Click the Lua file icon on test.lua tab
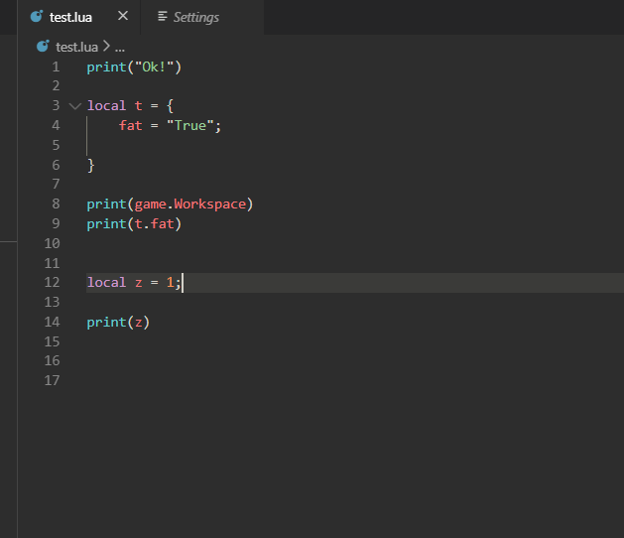This screenshot has height=538, width=624. [x=37, y=16]
